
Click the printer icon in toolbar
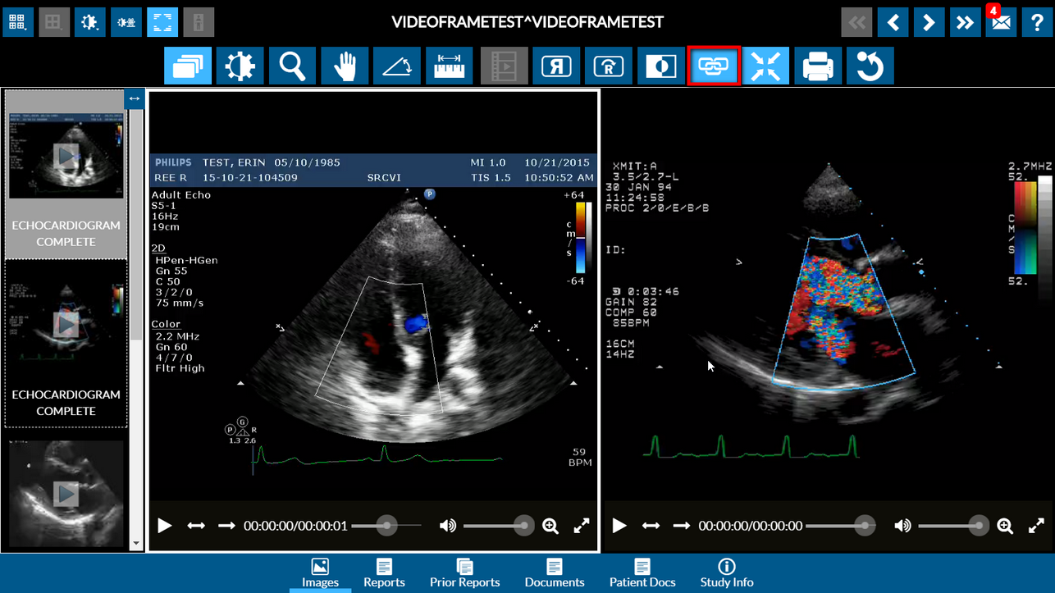(818, 66)
